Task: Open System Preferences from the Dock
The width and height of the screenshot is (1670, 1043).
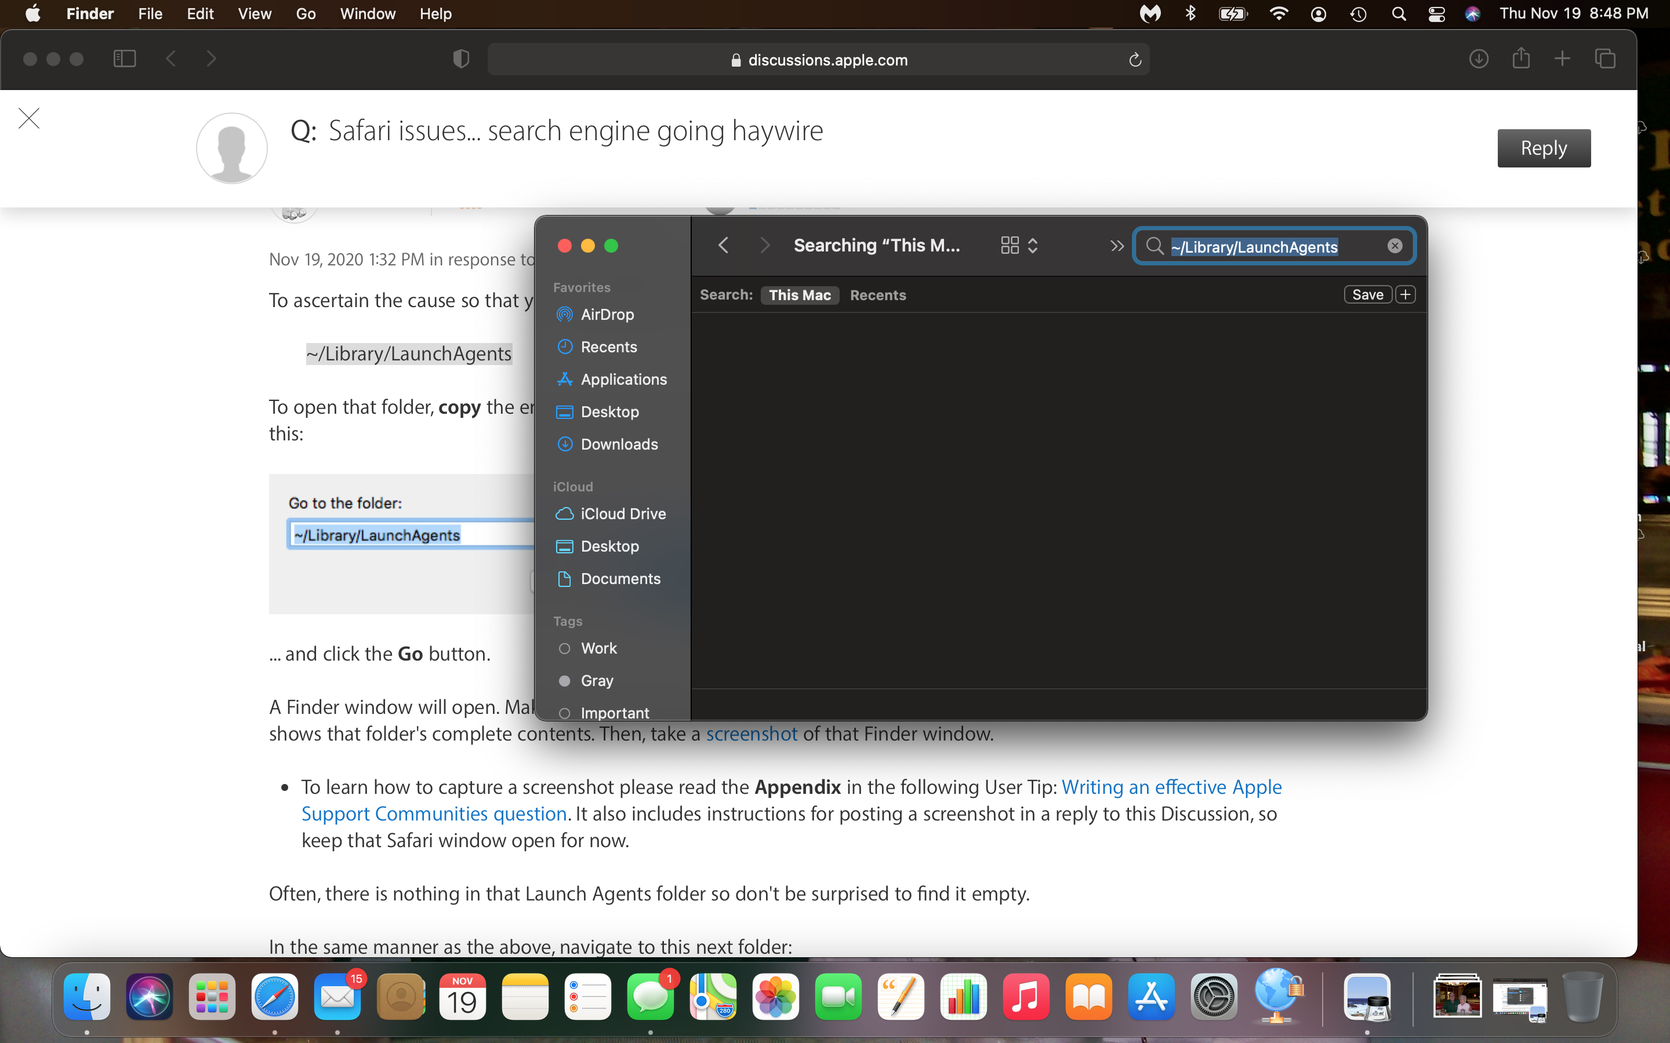Action: (1214, 997)
